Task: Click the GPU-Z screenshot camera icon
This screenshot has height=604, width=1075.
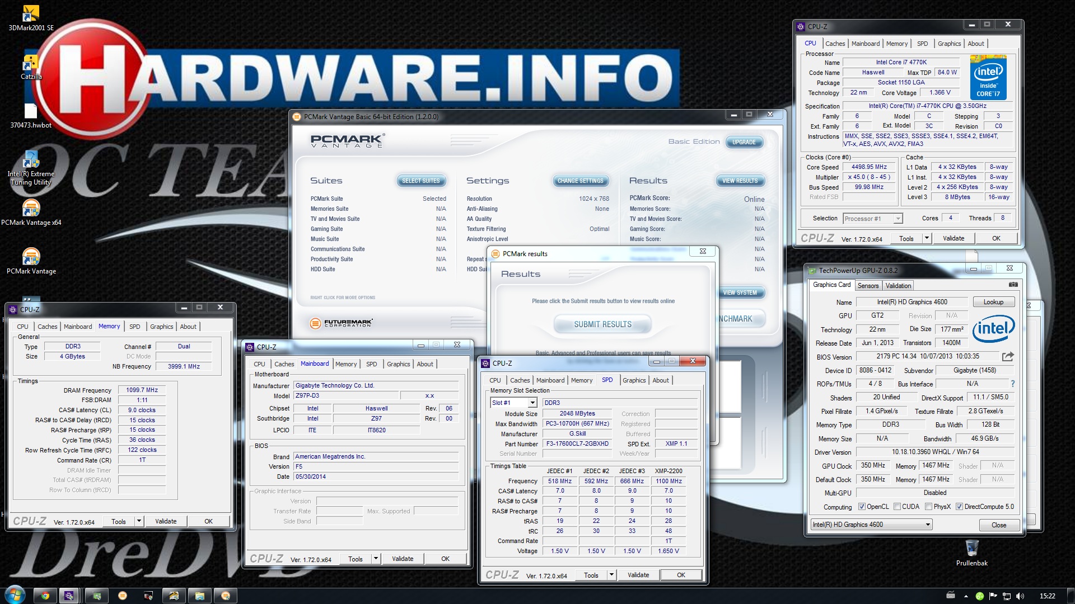Action: [x=1013, y=285]
